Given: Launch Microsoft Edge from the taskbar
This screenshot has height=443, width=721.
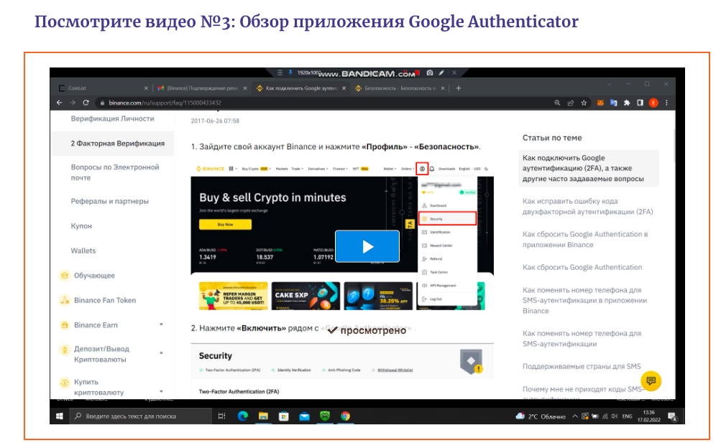Looking at the screenshot, I should pos(243,416).
